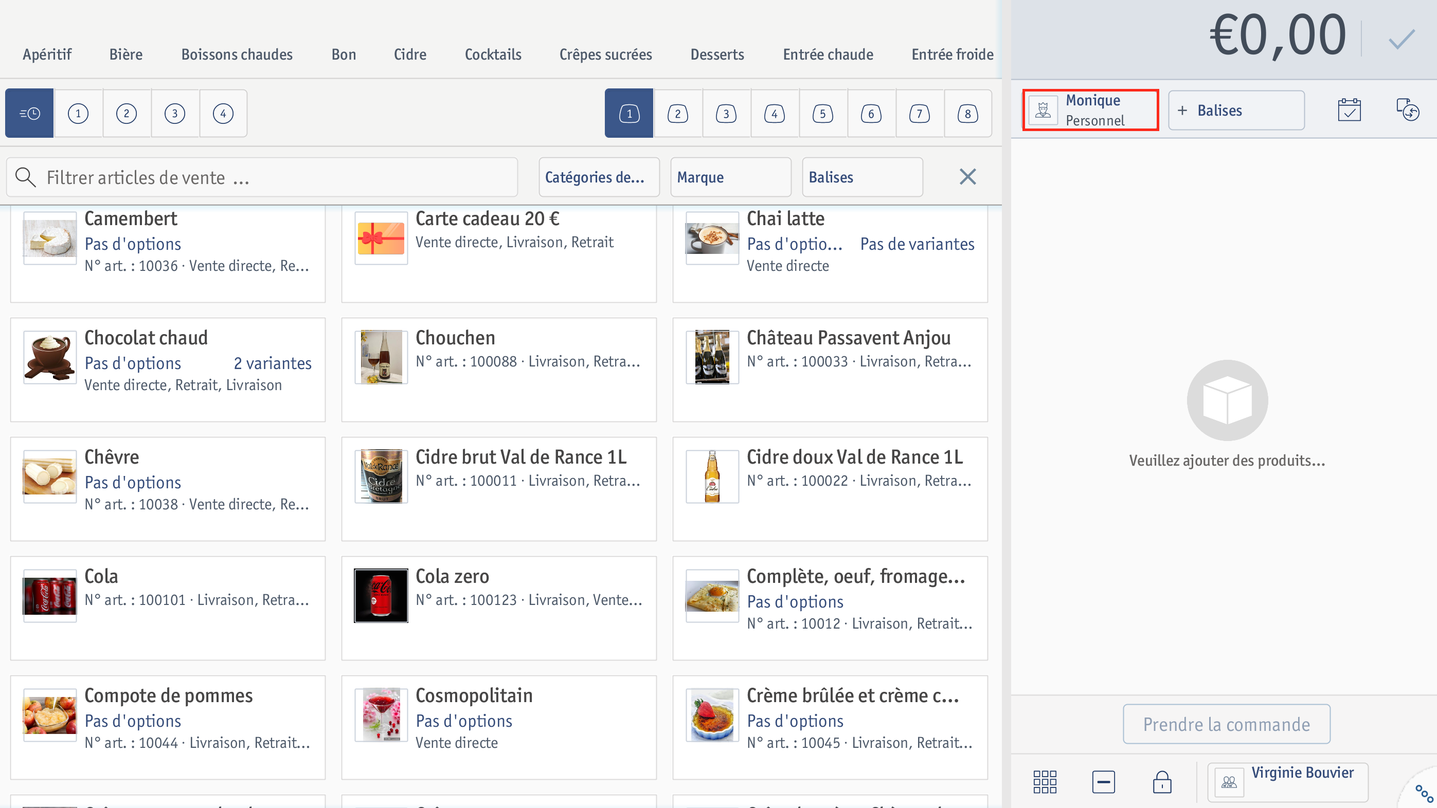Select page 3 in the right number group
This screenshot has height=808, width=1437.
(x=726, y=113)
